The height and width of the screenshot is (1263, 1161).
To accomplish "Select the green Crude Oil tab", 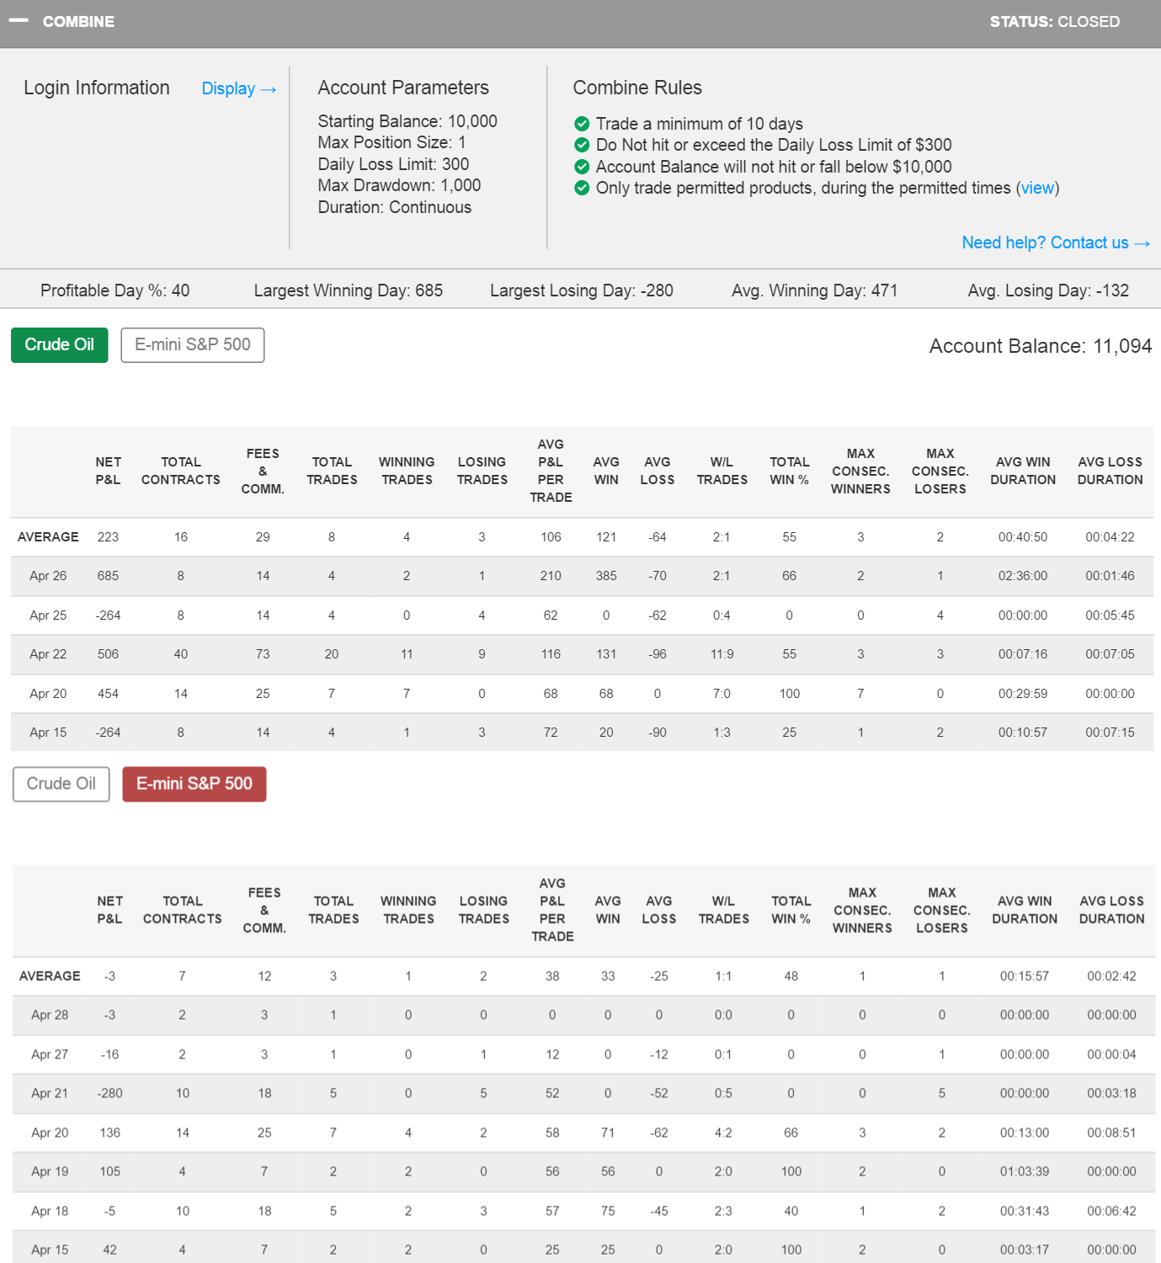I will click(x=59, y=345).
